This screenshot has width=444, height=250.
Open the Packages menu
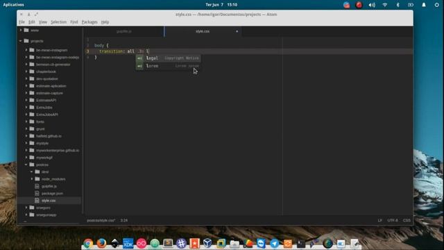click(89, 22)
